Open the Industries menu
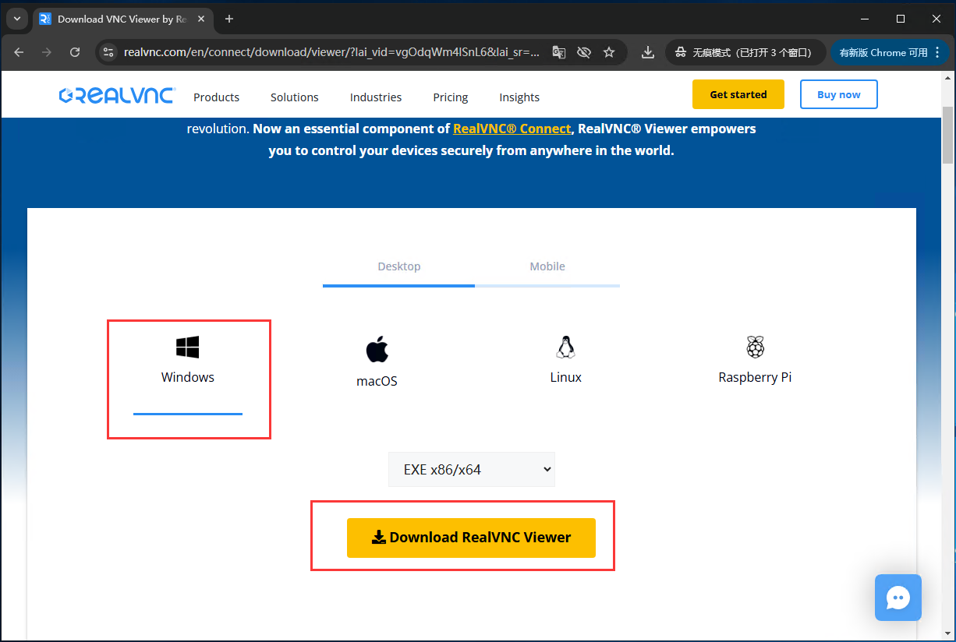The image size is (956, 642). coord(376,97)
